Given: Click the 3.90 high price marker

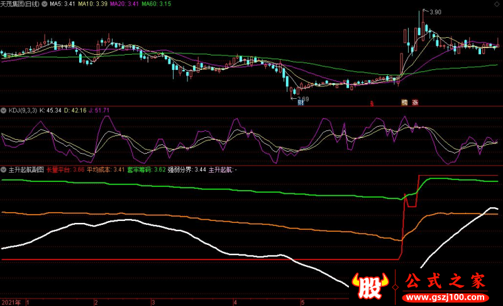Looking at the screenshot, I should point(435,12).
